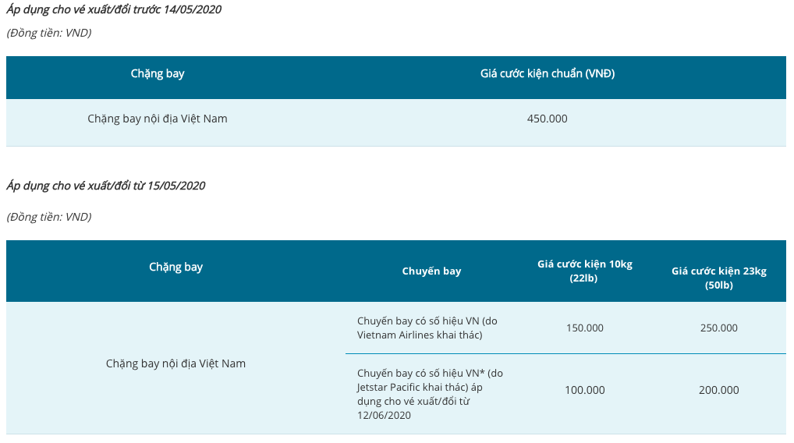Click 'Giá cước kiện 23kg (50lb)' header
The width and height of the screenshot is (794, 443).
719,278
